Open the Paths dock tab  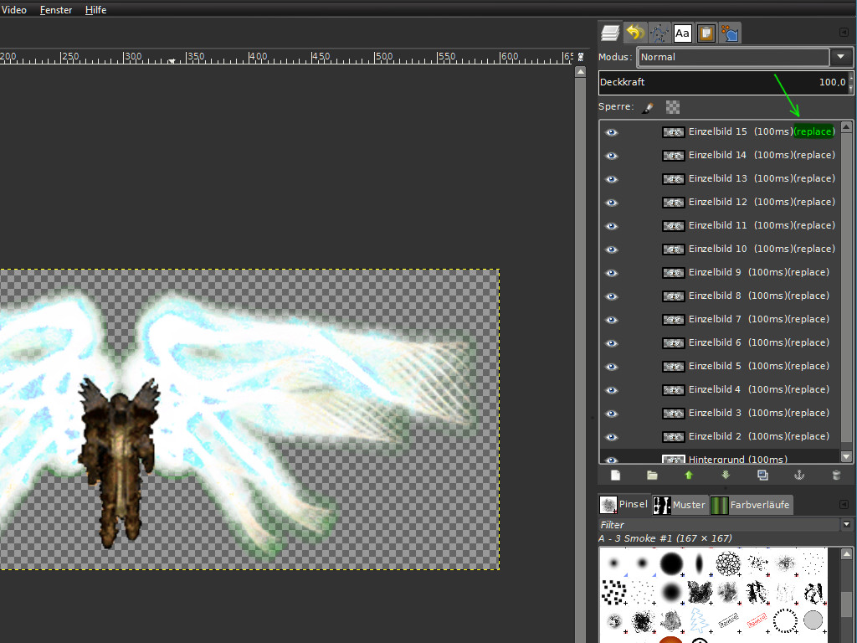(x=659, y=33)
